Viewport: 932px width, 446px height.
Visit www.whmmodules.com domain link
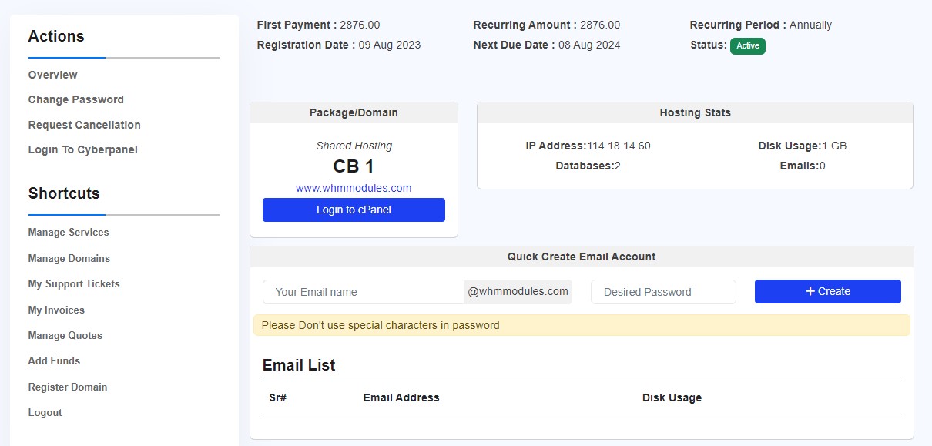coord(354,188)
